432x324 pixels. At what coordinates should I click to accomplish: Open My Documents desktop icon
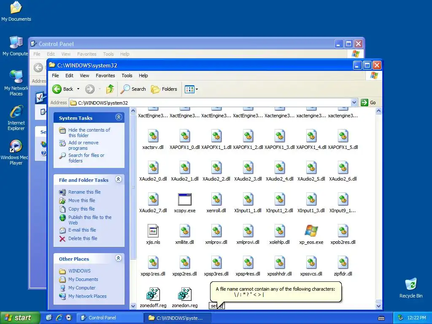(16, 11)
